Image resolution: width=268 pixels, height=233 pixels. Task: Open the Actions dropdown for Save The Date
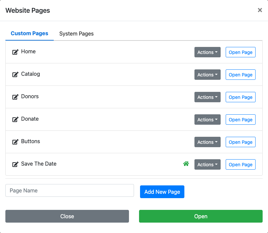tap(207, 165)
